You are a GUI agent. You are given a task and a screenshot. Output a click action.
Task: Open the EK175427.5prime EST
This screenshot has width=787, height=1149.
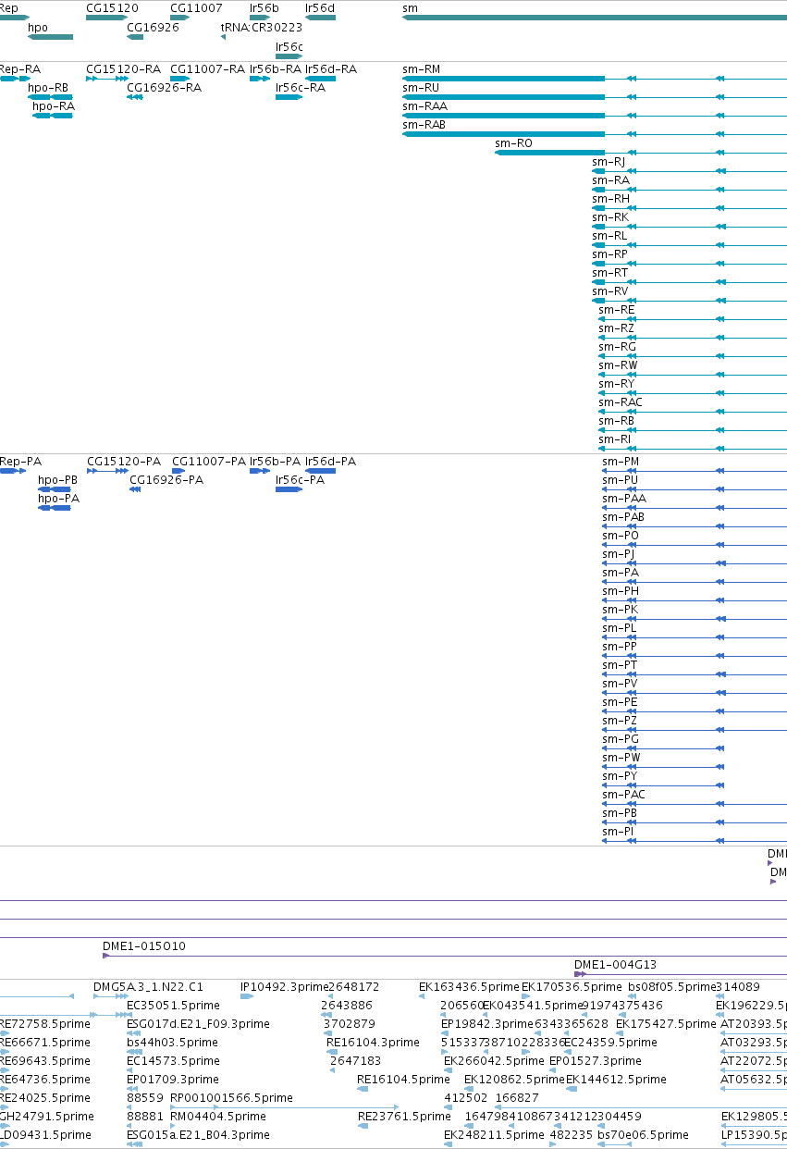point(622,1033)
